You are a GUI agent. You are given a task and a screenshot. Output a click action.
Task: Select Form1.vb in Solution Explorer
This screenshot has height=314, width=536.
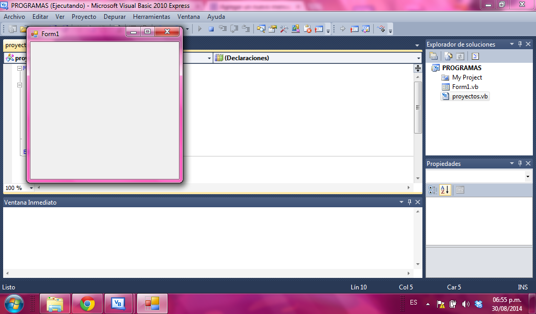coord(465,87)
